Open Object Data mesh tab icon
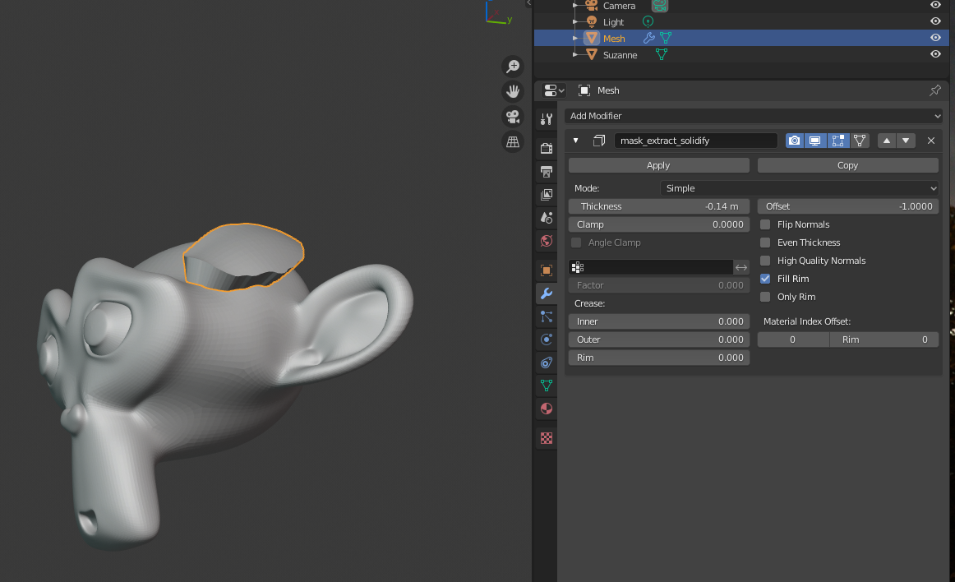Viewport: 955px width, 582px height. pos(547,386)
